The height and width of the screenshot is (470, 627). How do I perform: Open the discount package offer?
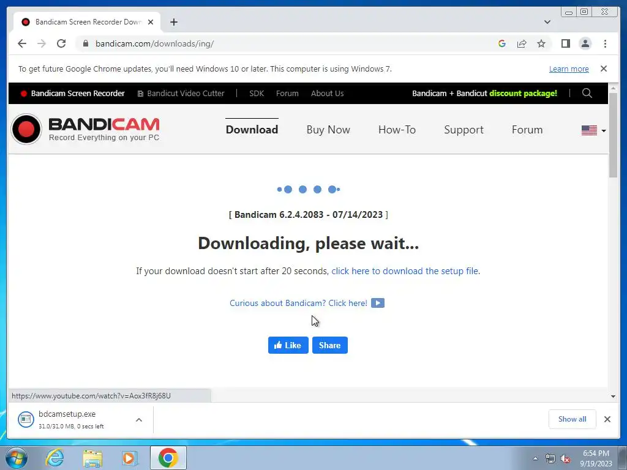point(484,93)
